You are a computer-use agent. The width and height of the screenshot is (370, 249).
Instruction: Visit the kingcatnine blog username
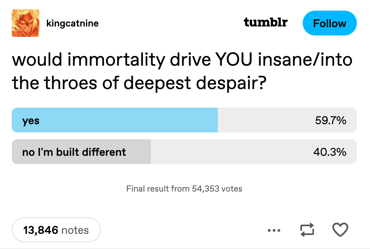[72, 23]
